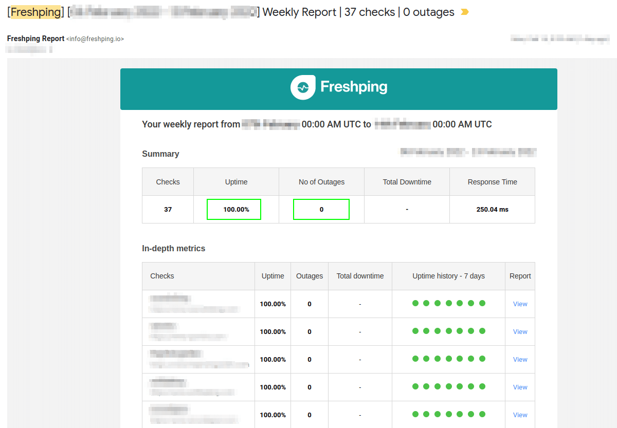The image size is (617, 428).
Task: Click the email subject line with Weekly Report
Action: coord(231,12)
